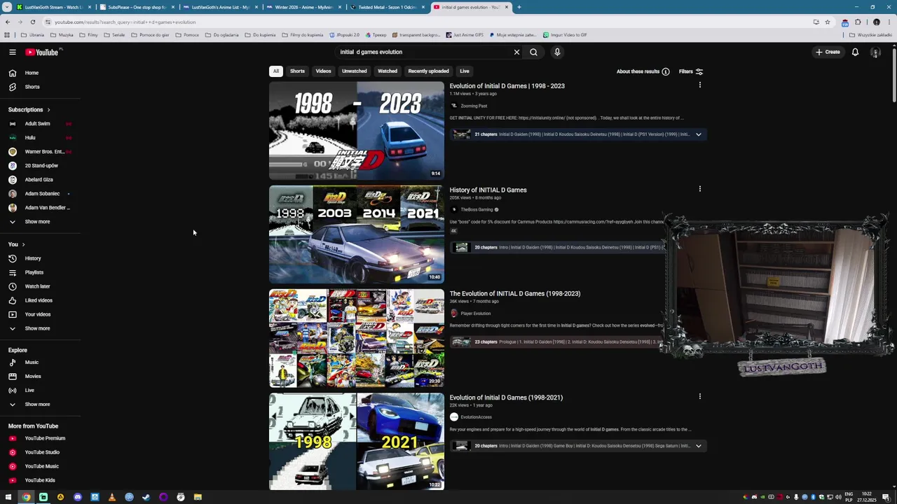Viewport: 897px width, 504px height.
Task: Open Shorts in the sidebar
Action: click(32, 87)
